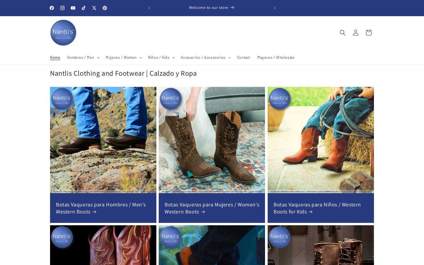Expand the Niños / Kids menu
This screenshot has width=424, height=265.
(x=161, y=57)
